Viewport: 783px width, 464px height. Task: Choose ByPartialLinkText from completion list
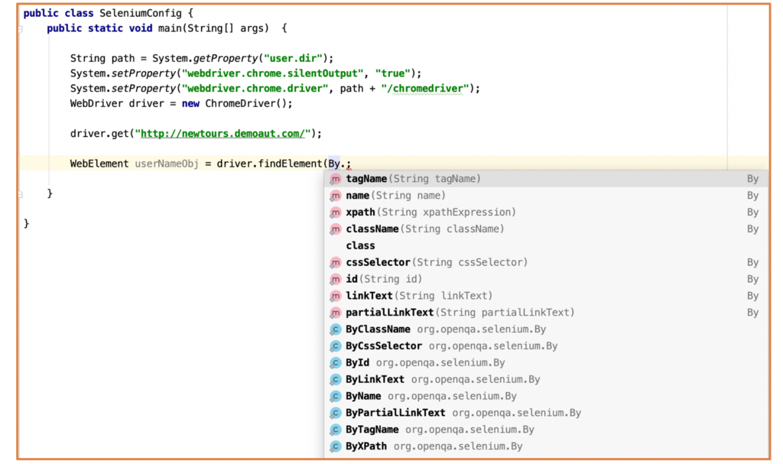[x=546, y=413]
